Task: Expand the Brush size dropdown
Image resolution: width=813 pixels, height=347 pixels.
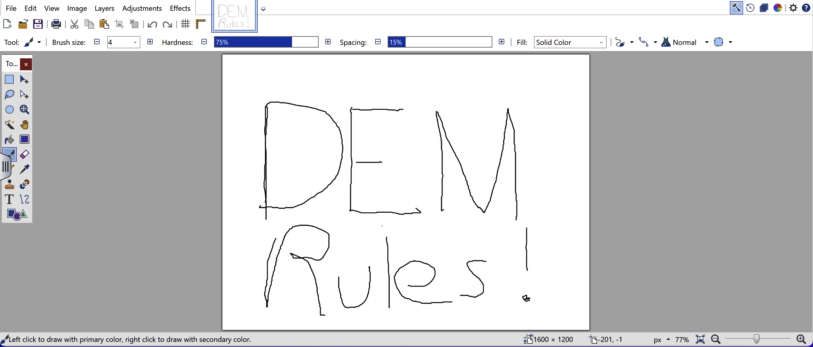Action: pyautogui.click(x=135, y=42)
